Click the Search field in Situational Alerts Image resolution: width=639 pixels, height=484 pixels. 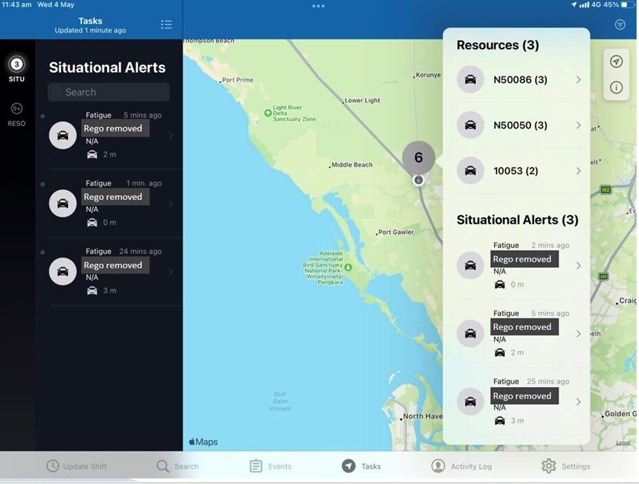(x=109, y=92)
